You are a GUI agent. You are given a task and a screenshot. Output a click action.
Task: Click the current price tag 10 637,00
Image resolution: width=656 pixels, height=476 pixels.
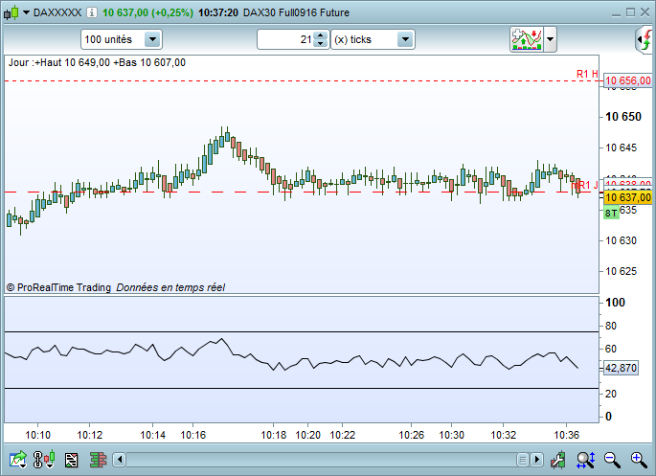(628, 197)
